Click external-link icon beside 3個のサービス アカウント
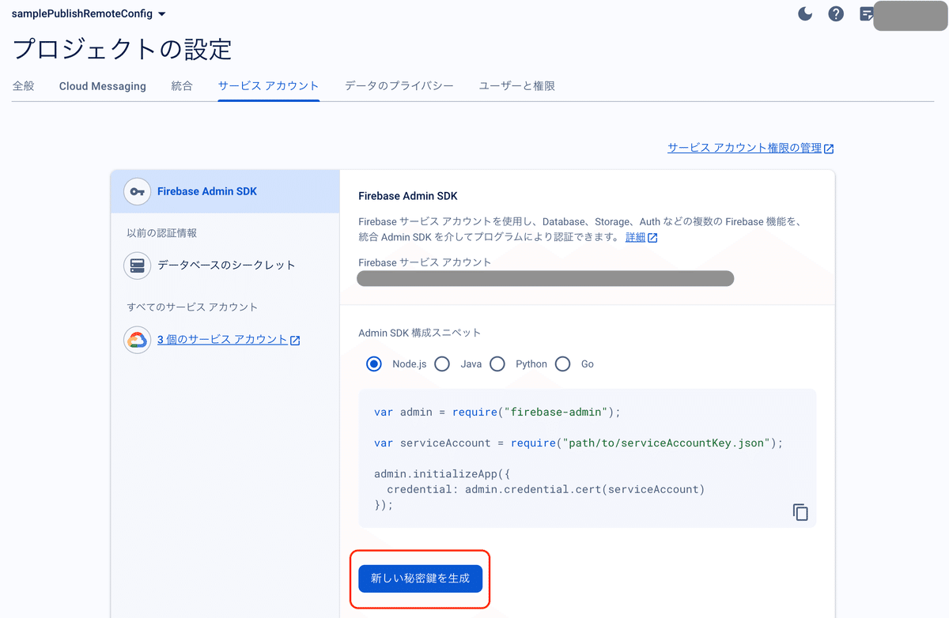This screenshot has width=949, height=618. (x=293, y=339)
